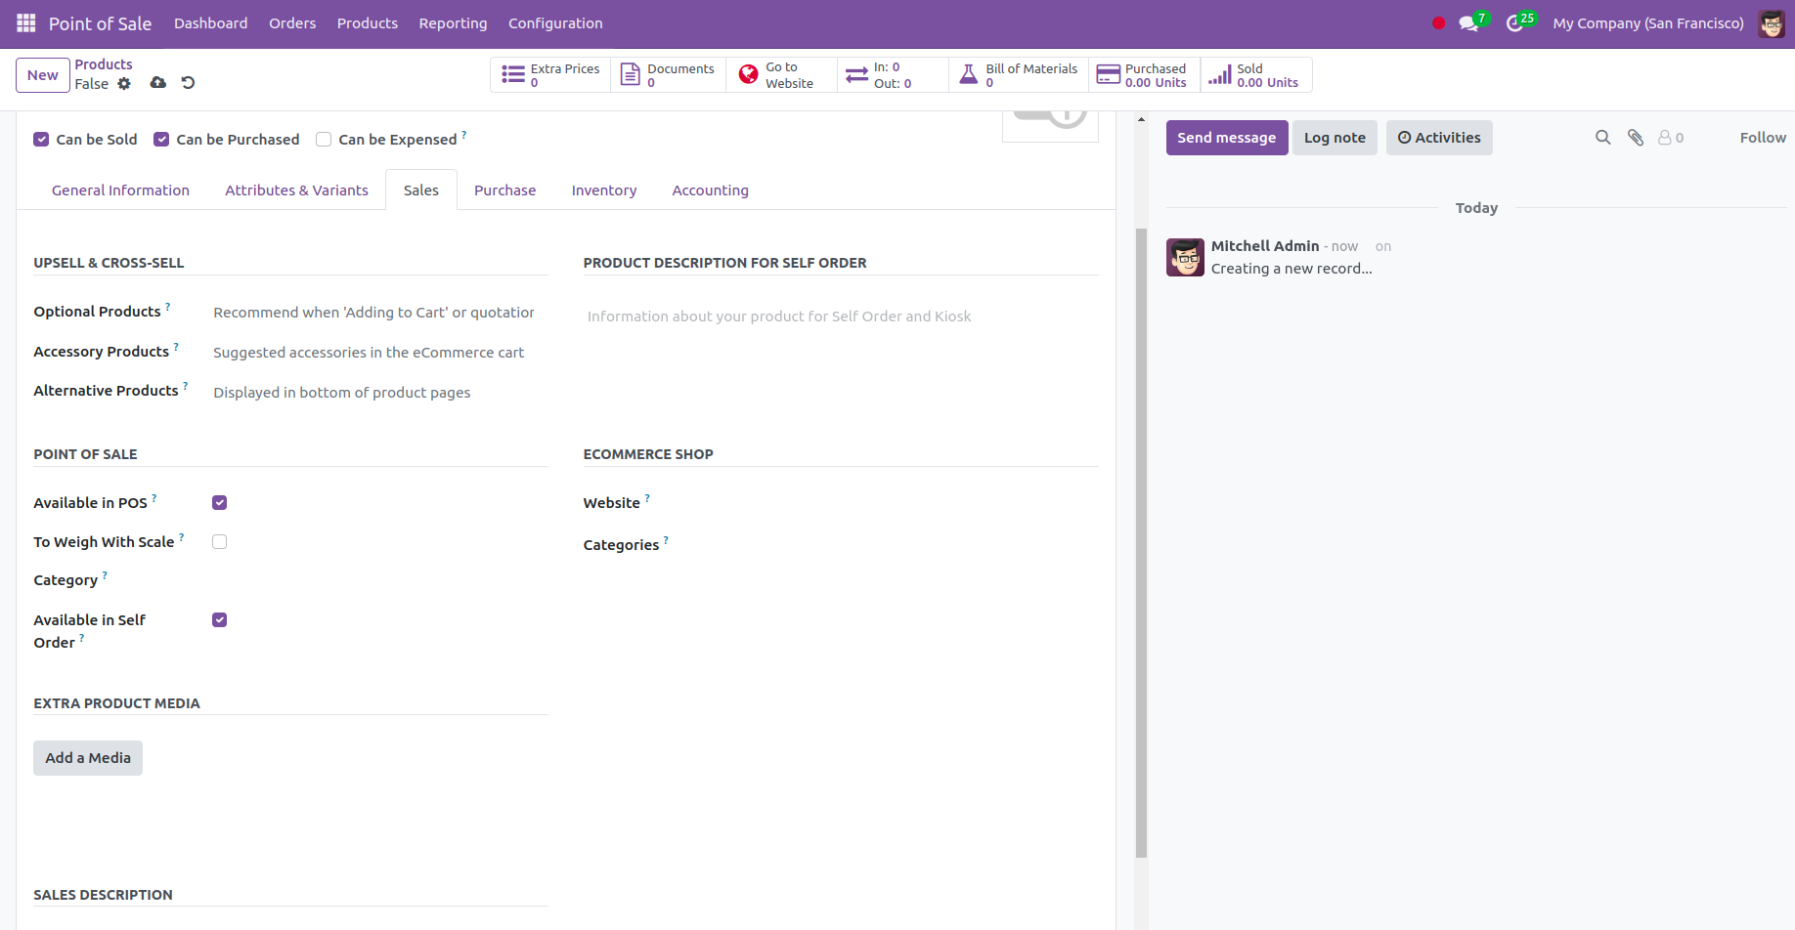Screen dimensions: 1795x930
Task: Save record with the cloud upload icon
Action: pyautogui.click(x=157, y=83)
